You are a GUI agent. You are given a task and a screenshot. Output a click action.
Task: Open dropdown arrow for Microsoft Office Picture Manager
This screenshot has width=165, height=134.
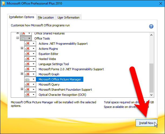tap(34, 79)
